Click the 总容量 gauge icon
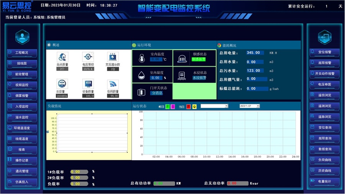Viewport: 345px width, 194px height. [62, 84]
